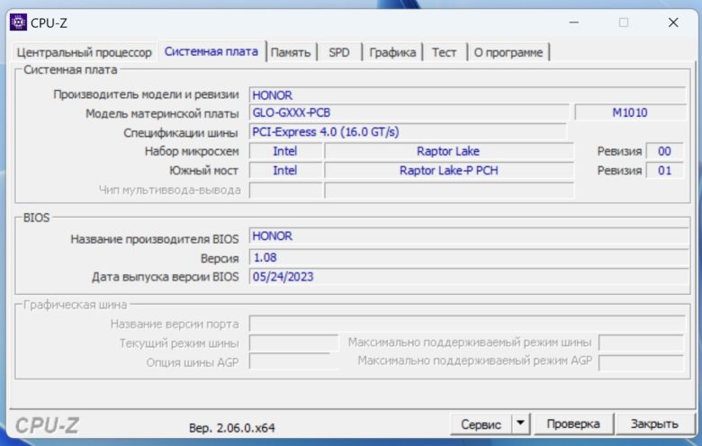Click the chipset revision 00 value
The width and height of the screenshot is (702, 446).
(664, 151)
